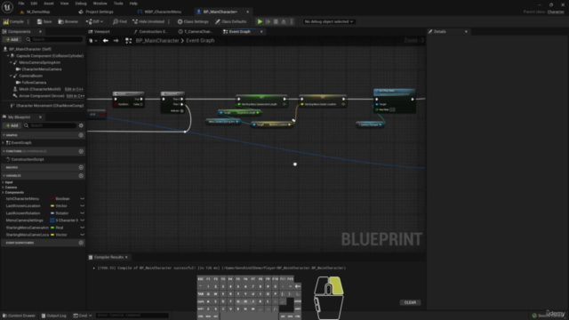Toggle visibility eye for LastKnownRotation
Viewport: 569px width, 320px height.
(83, 213)
